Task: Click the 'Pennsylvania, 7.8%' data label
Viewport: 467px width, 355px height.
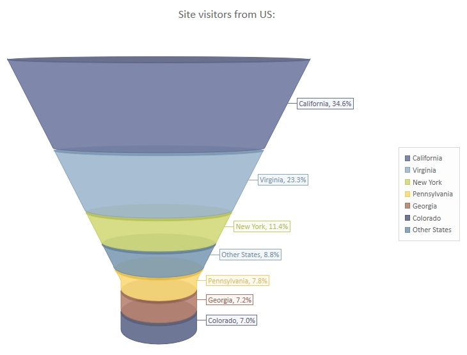Action: [x=237, y=280]
